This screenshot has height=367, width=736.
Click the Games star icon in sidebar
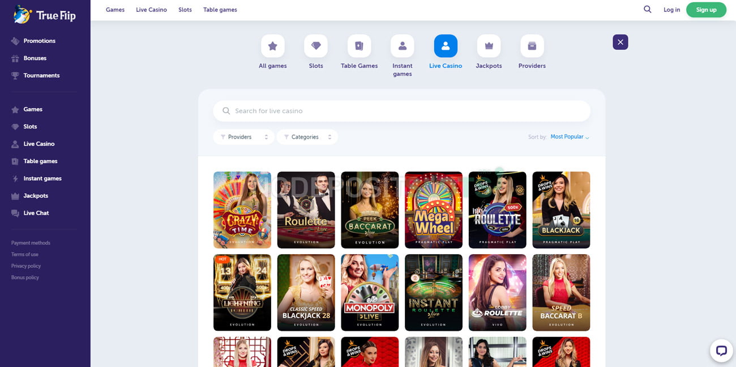click(x=15, y=109)
